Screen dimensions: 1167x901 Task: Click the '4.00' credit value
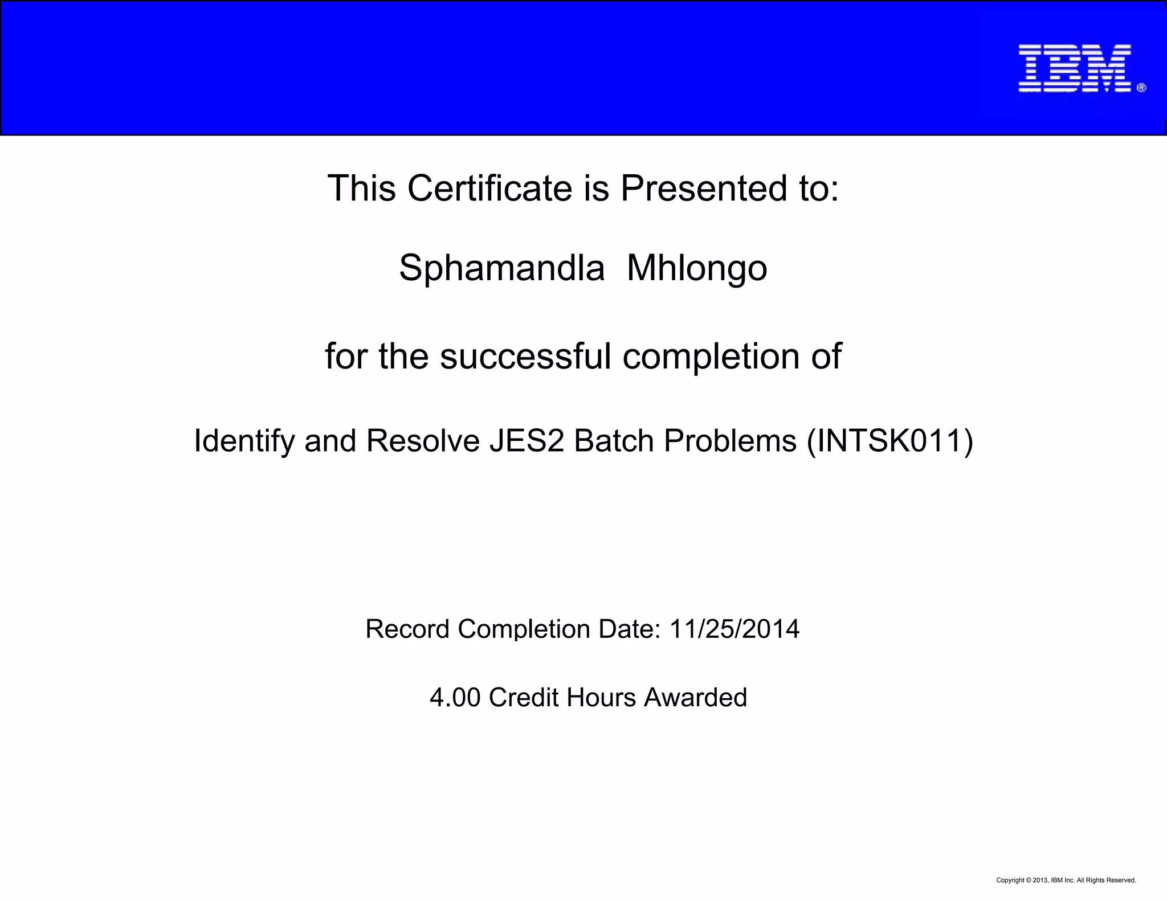[x=455, y=698]
